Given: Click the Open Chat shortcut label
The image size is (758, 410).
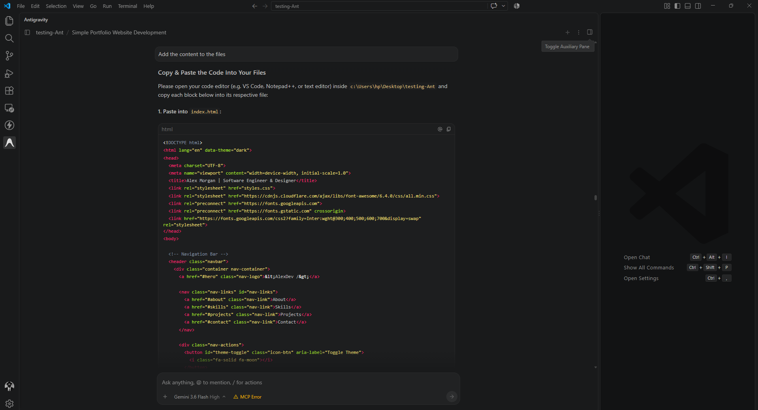Looking at the screenshot, I should click(637, 257).
